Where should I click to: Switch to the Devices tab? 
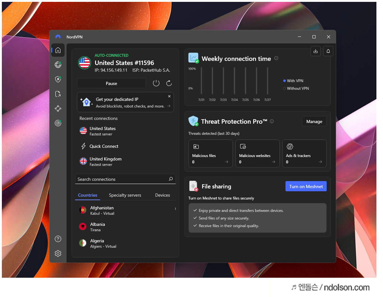click(163, 195)
